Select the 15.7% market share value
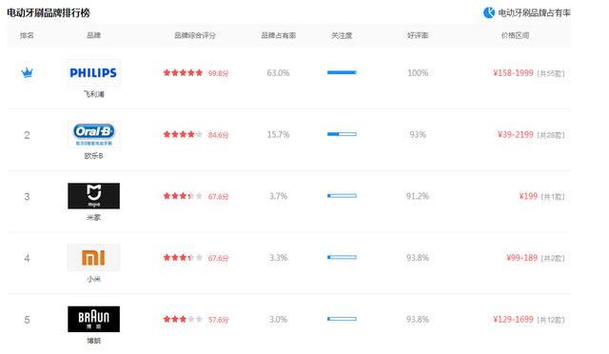This screenshot has height=354, width=609. point(278,134)
